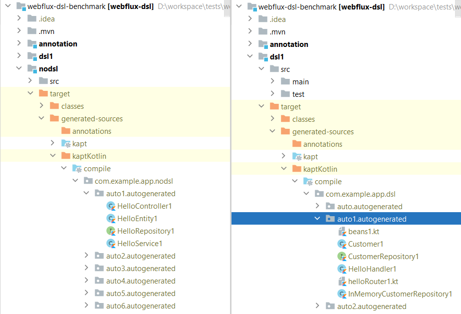Expand the auto2.autogenerated package in left panel
Viewport: 461px width, 314px height.
click(x=88, y=256)
